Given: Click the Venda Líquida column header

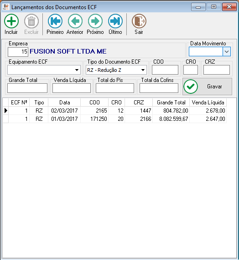Looking at the screenshot, I should point(208,103).
